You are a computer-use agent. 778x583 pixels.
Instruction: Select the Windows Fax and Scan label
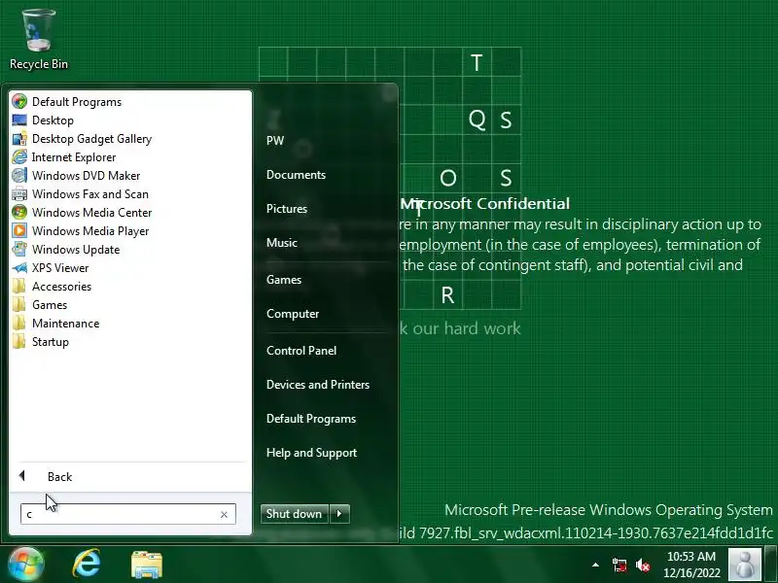pos(90,193)
